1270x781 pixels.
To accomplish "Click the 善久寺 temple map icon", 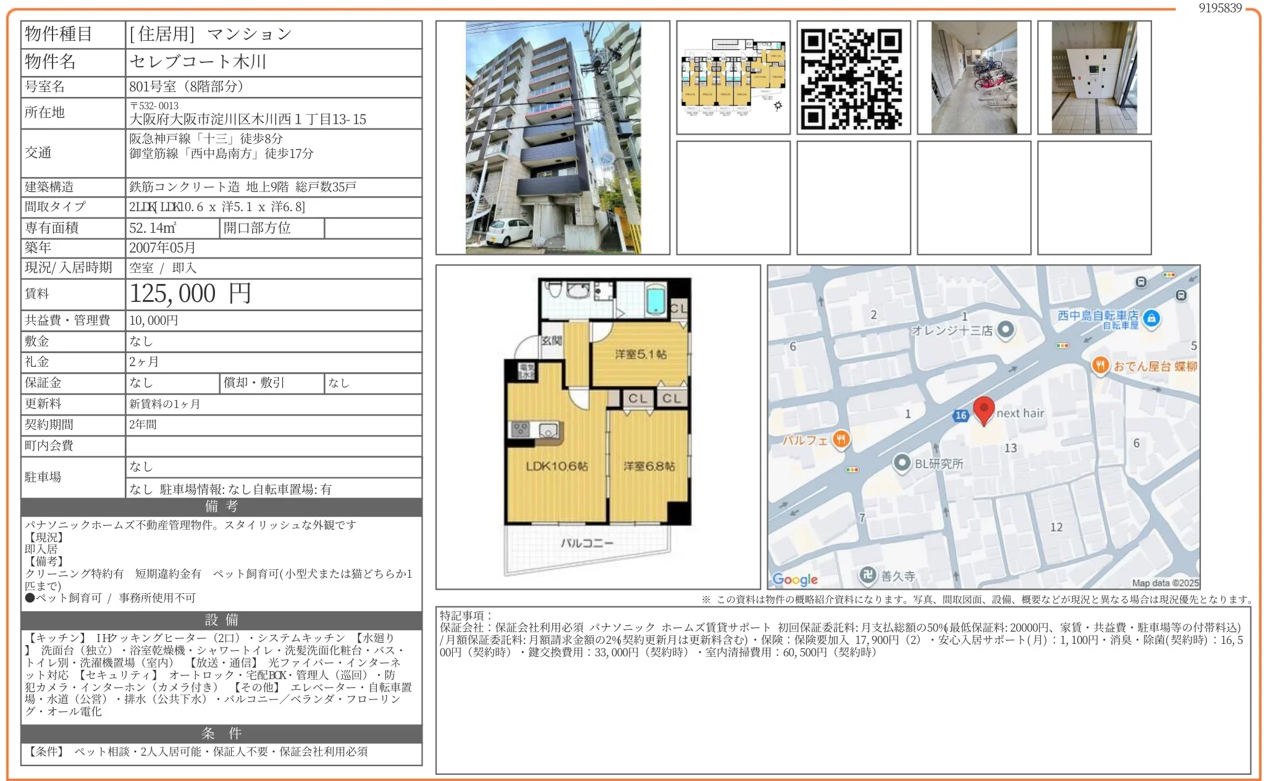I will coord(868,575).
